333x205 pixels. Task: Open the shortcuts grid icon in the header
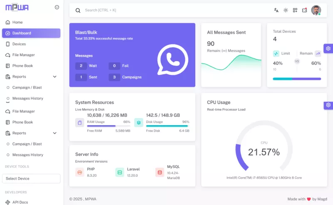point(295,10)
